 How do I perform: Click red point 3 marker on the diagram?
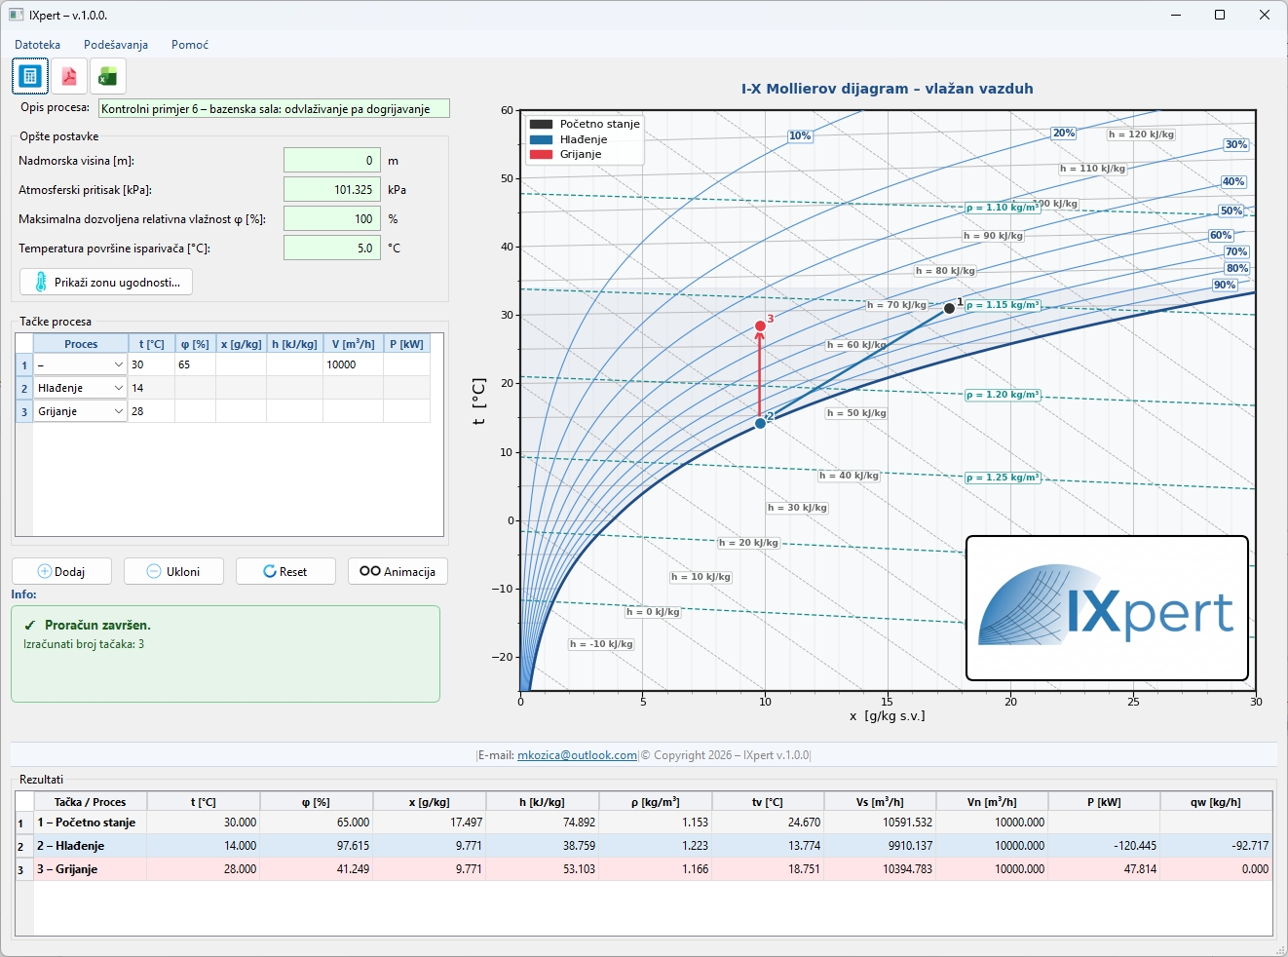click(761, 326)
